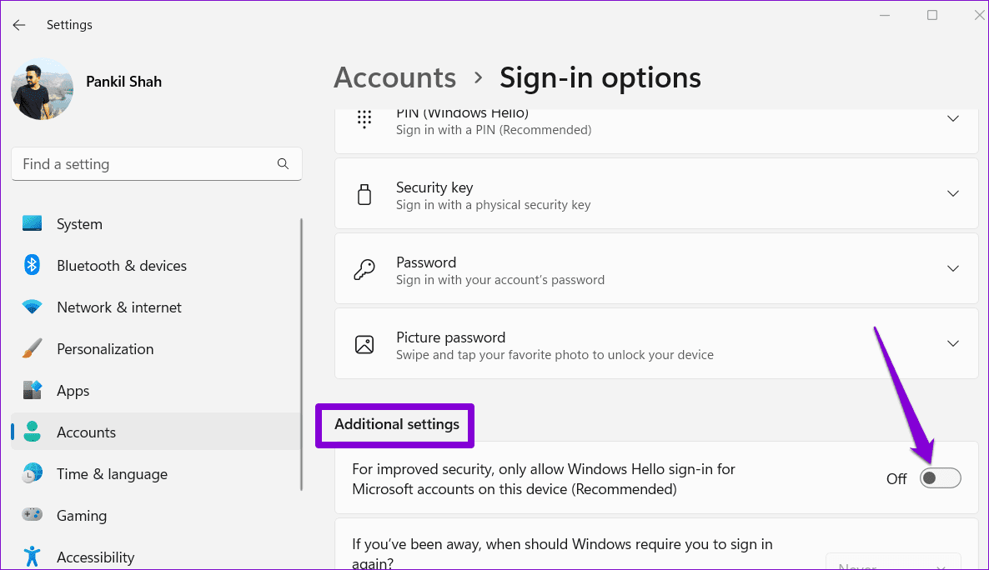Click the Find a setting field
The image size is (989, 570).
coord(157,164)
